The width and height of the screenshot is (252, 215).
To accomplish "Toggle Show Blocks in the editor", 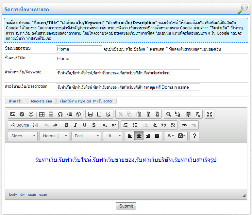I will (x=36, y=125).
